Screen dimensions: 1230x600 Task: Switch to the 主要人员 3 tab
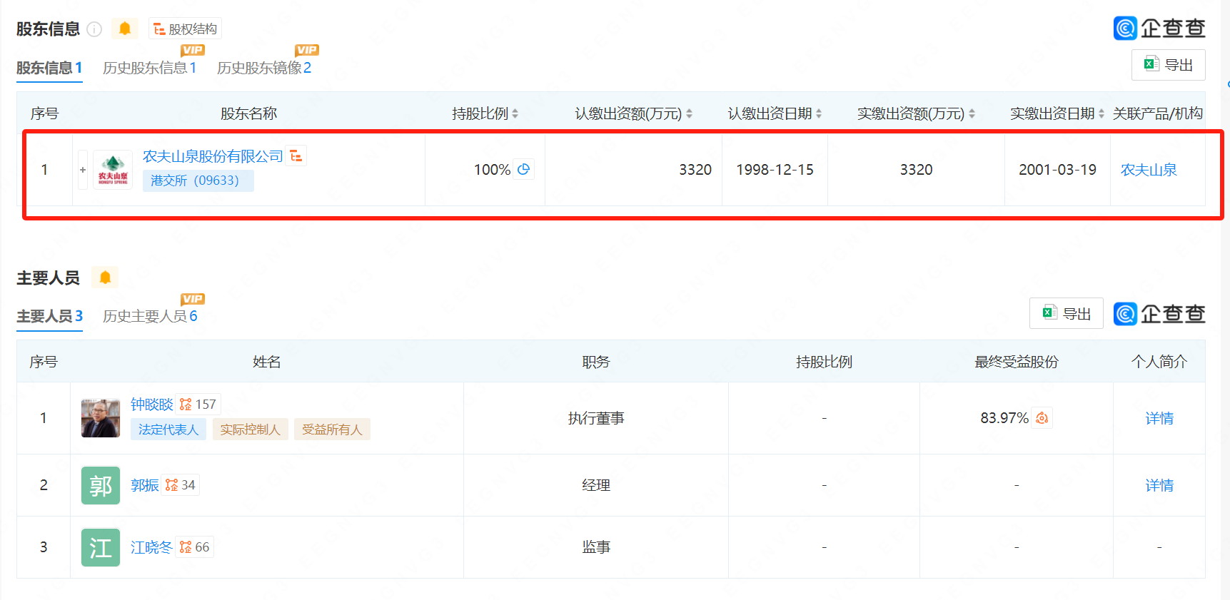tap(49, 316)
